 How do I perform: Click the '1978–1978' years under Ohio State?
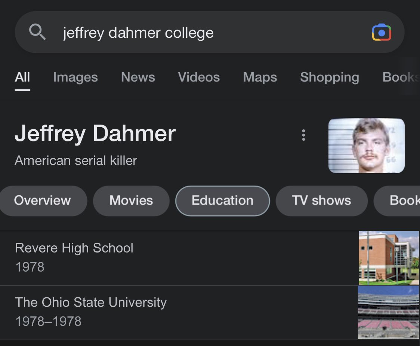click(48, 321)
